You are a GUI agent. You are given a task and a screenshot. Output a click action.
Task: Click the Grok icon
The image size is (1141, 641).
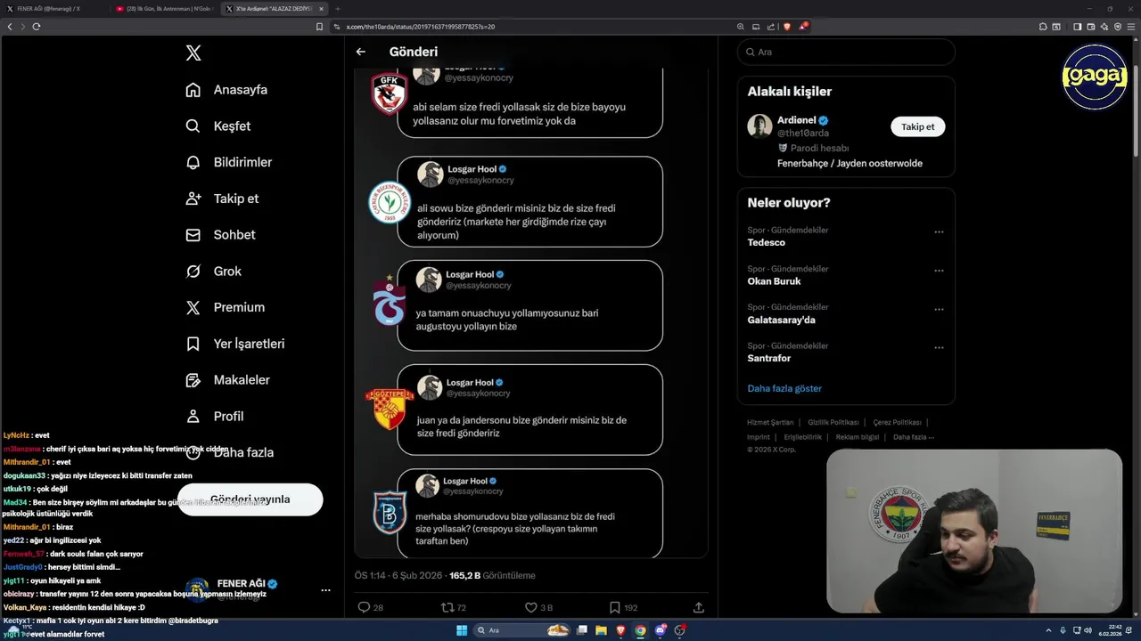[x=193, y=272]
